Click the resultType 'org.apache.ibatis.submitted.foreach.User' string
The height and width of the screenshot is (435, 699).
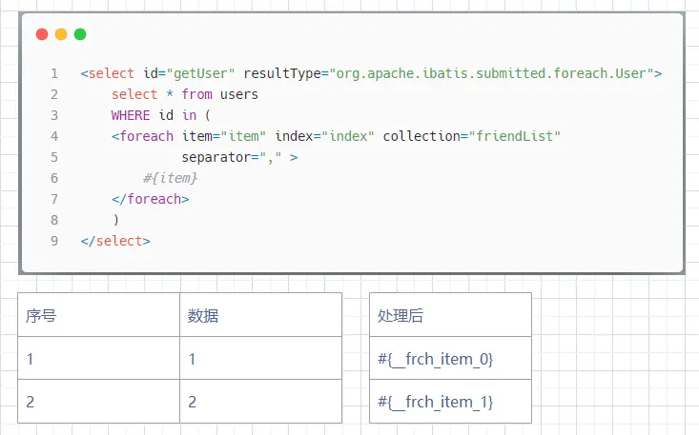[492, 73]
